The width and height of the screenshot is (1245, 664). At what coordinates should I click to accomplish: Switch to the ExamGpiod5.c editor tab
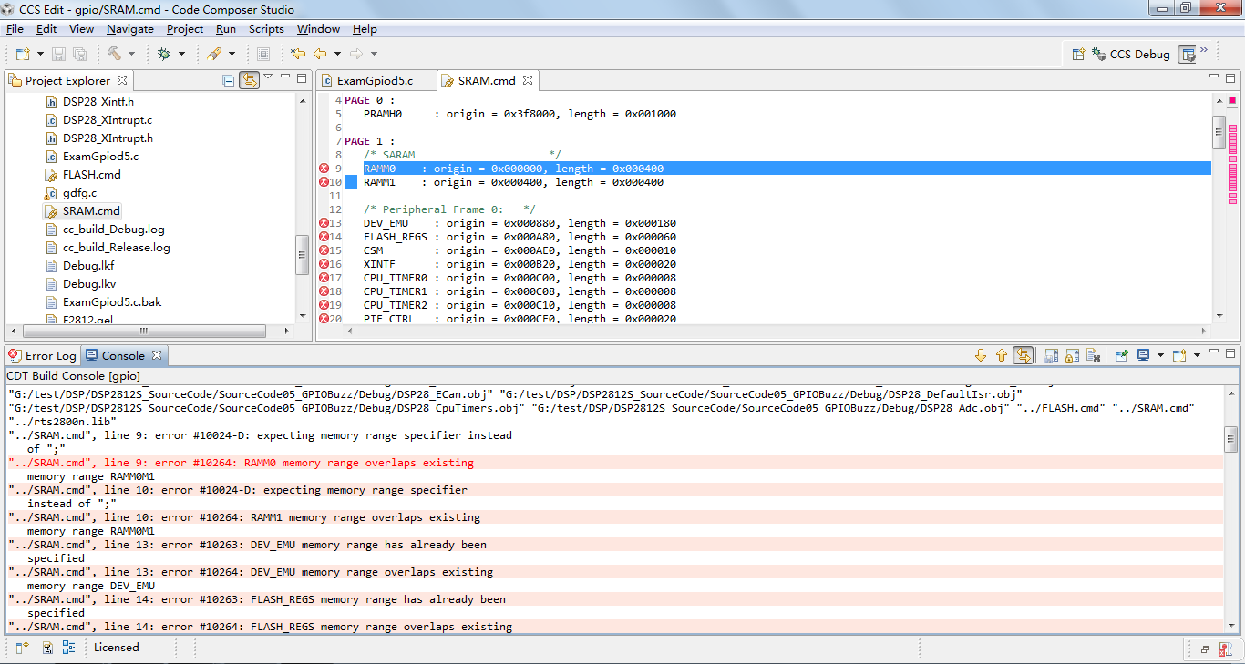pos(374,80)
